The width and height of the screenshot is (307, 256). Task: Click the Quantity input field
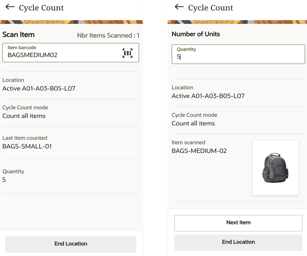238,54
